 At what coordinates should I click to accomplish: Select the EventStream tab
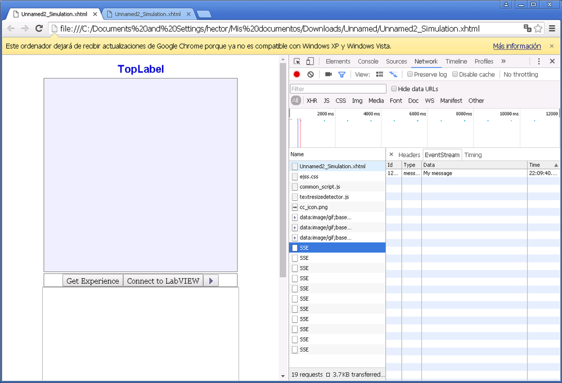coord(442,155)
